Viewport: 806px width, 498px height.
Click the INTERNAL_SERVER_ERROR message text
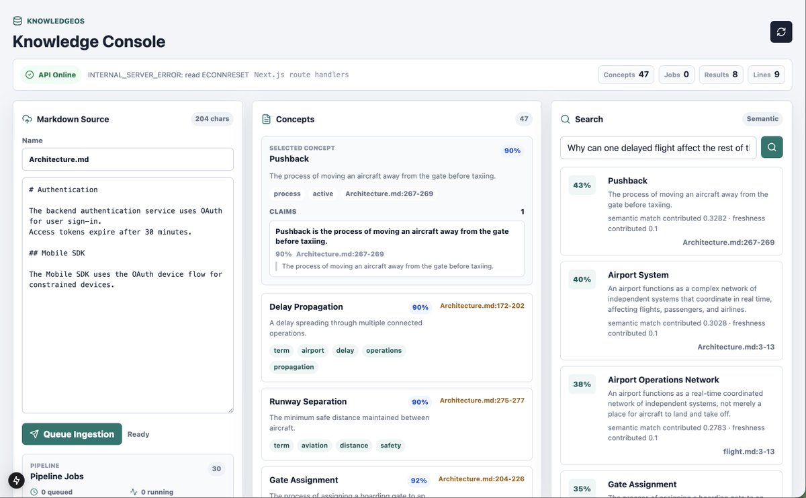[x=169, y=75]
